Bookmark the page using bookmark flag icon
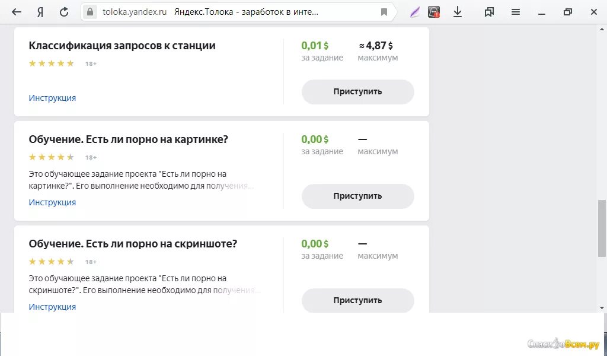607x356 pixels. point(384,12)
